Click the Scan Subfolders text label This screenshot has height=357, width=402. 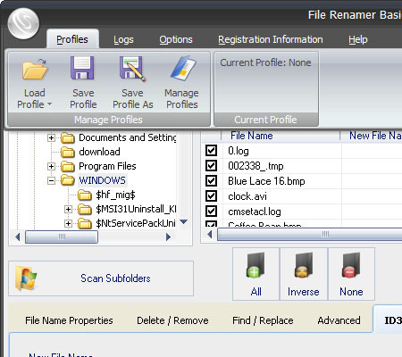[x=115, y=278]
